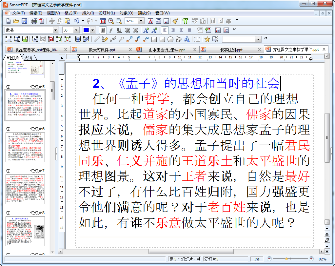
Task: Export presentation to PDF
Action: click(x=42, y=21)
